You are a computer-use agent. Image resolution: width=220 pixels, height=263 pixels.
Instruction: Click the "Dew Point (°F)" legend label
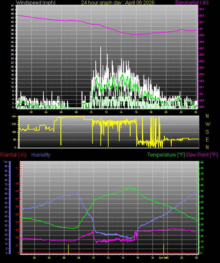(202, 155)
